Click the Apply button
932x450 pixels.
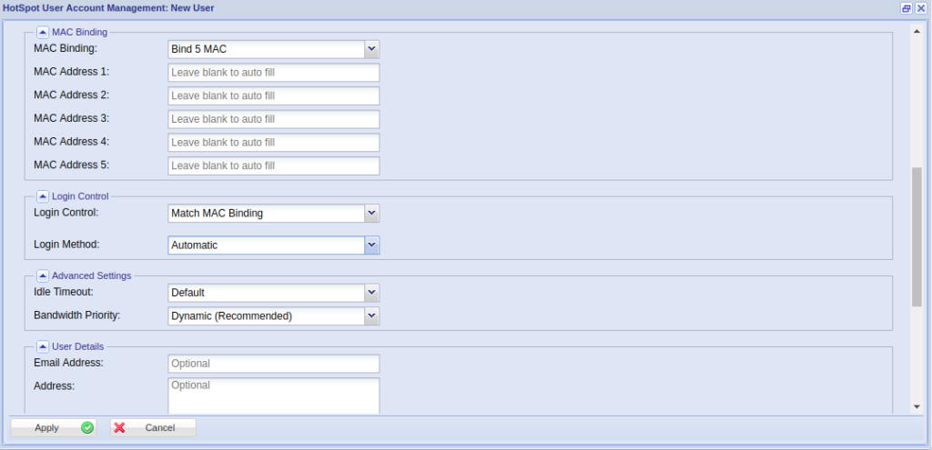tap(53, 427)
